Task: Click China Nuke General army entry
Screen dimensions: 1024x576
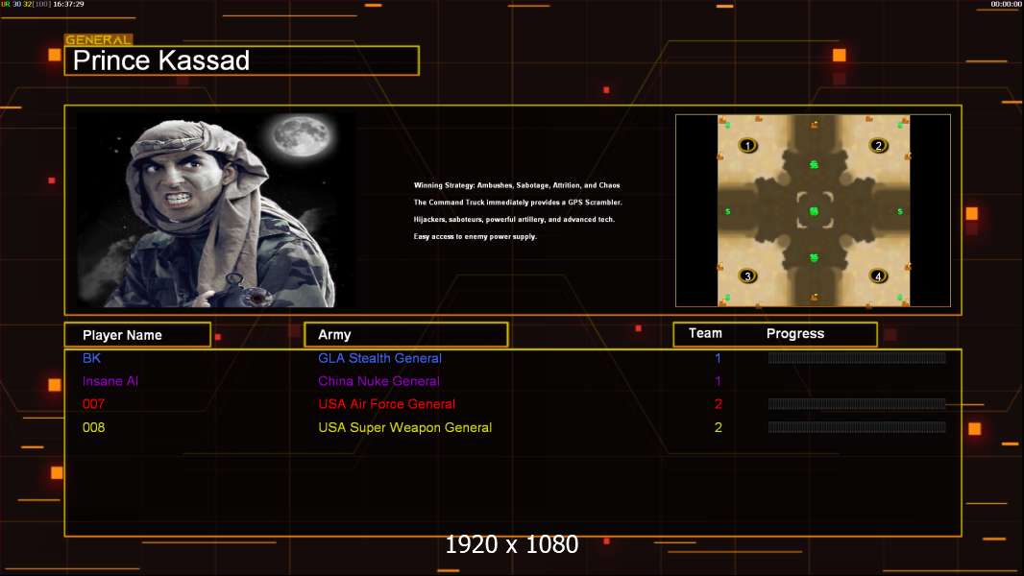Action: pyautogui.click(x=378, y=381)
